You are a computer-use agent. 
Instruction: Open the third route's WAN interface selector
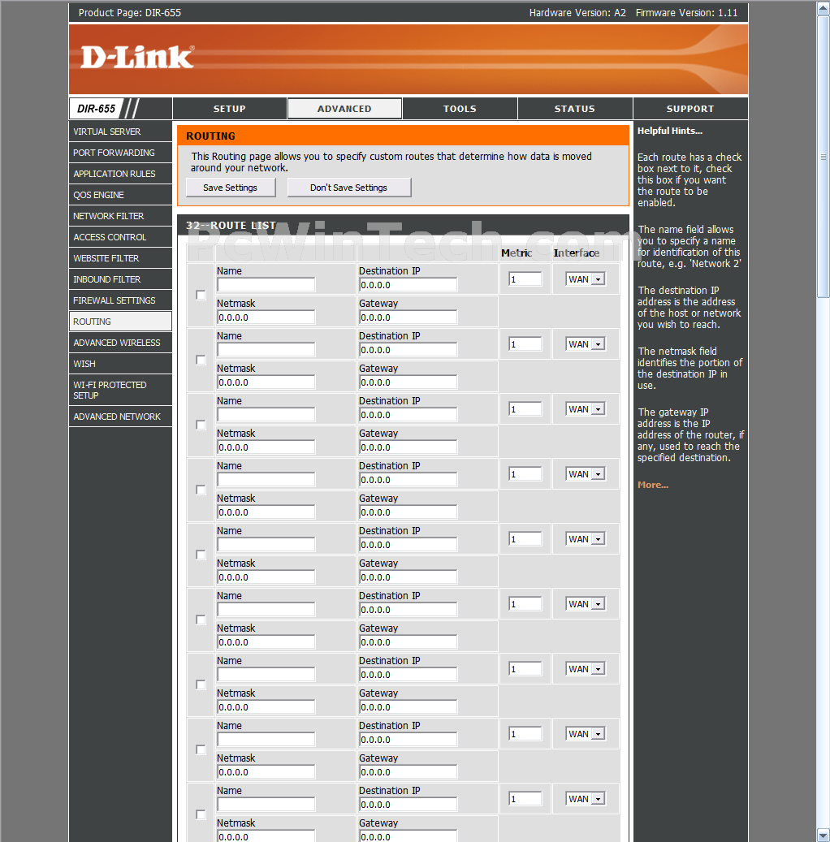click(x=586, y=409)
